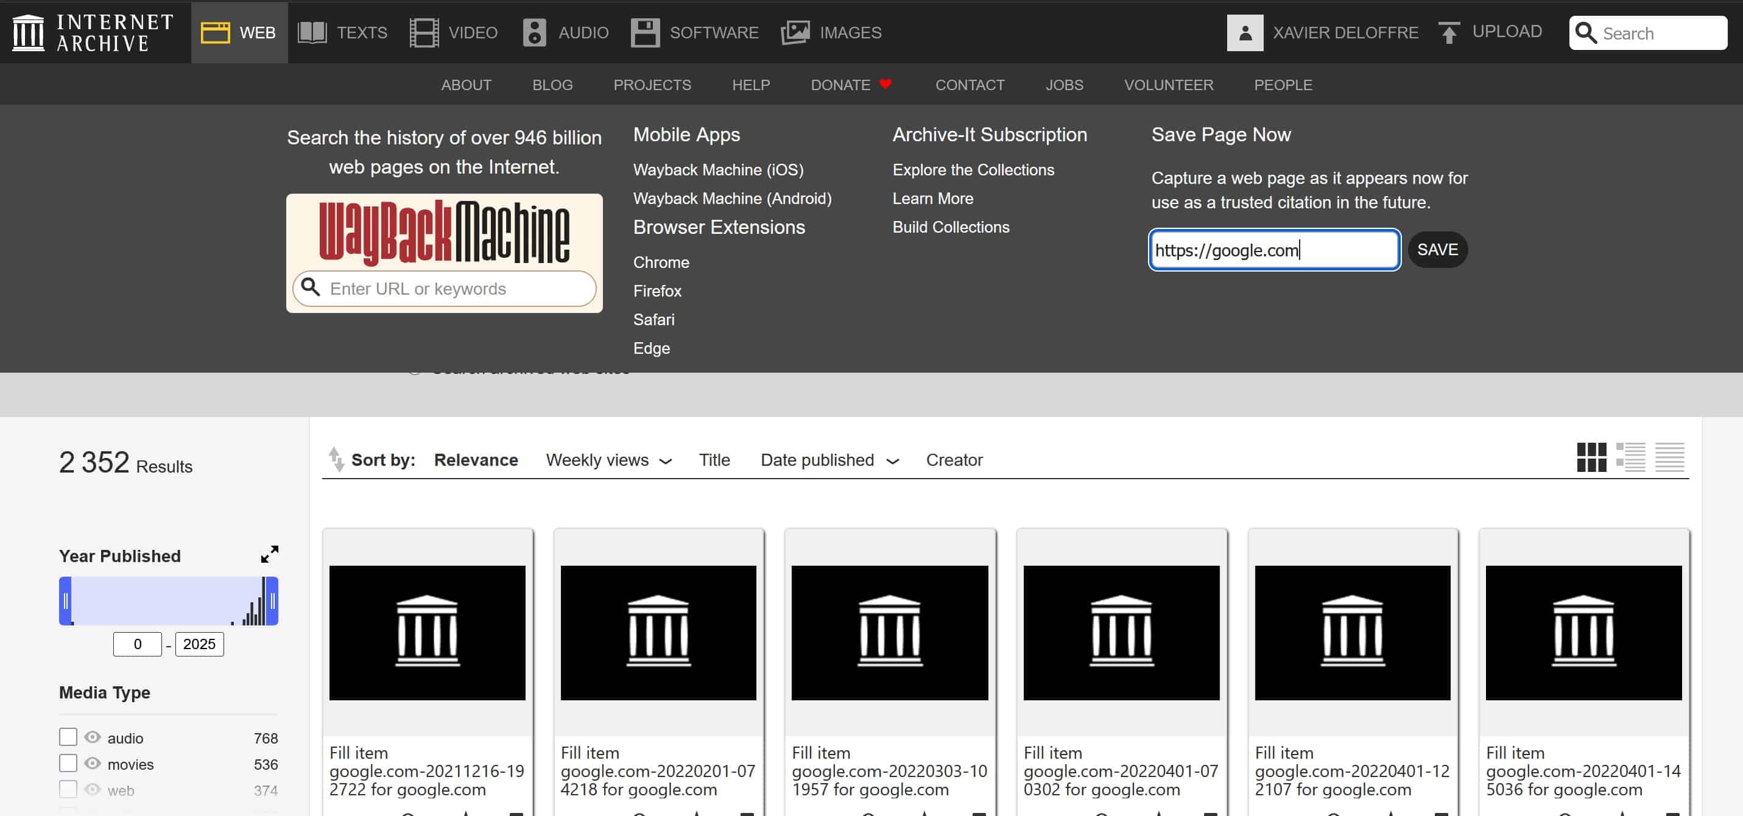Open the Texts book icon
The image size is (1743, 816).
coord(312,32)
